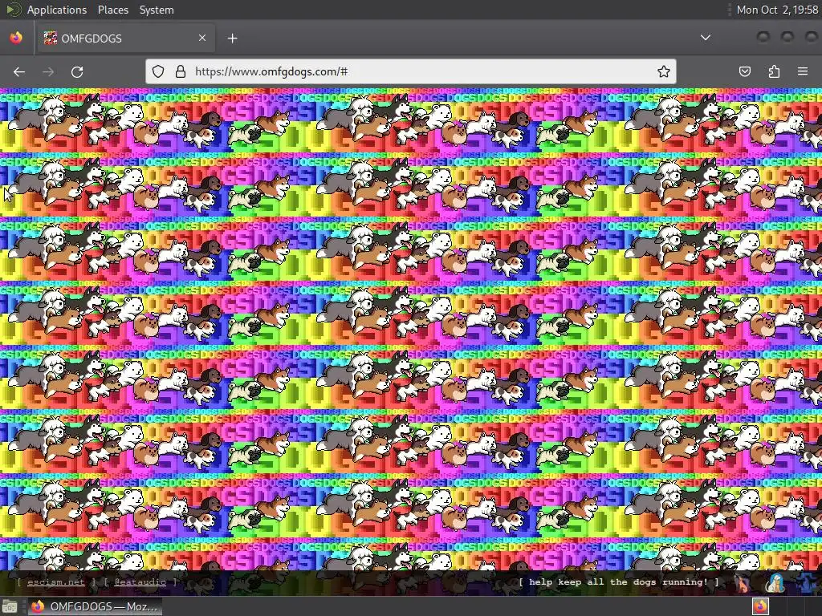Open the System menu
This screenshot has height=616, width=822.
point(157,10)
